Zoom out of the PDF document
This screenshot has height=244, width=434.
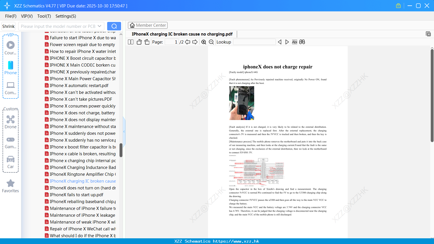coord(211,42)
